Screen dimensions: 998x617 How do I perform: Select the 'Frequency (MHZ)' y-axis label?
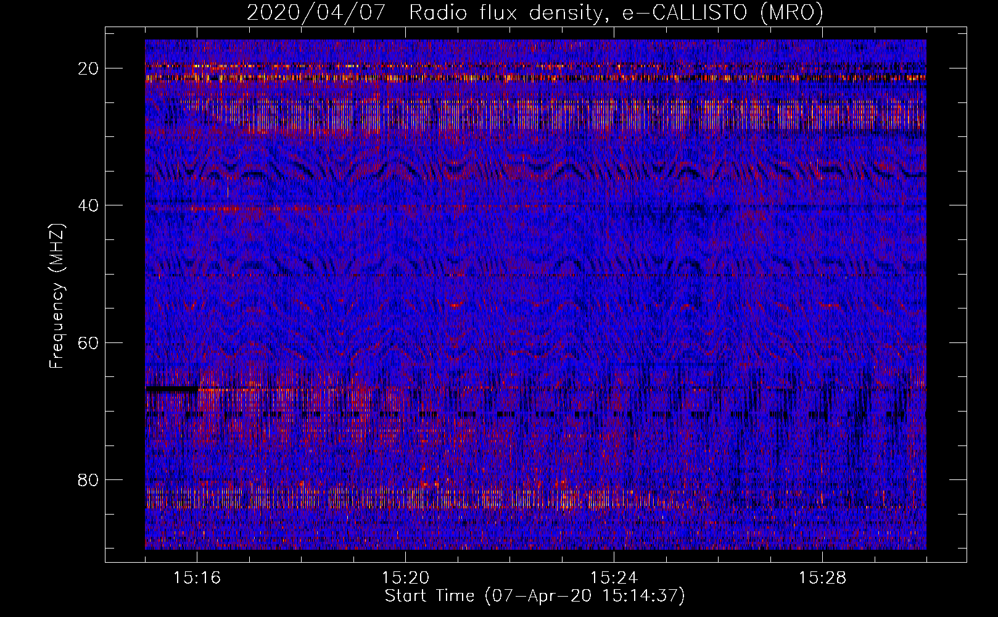(57, 296)
